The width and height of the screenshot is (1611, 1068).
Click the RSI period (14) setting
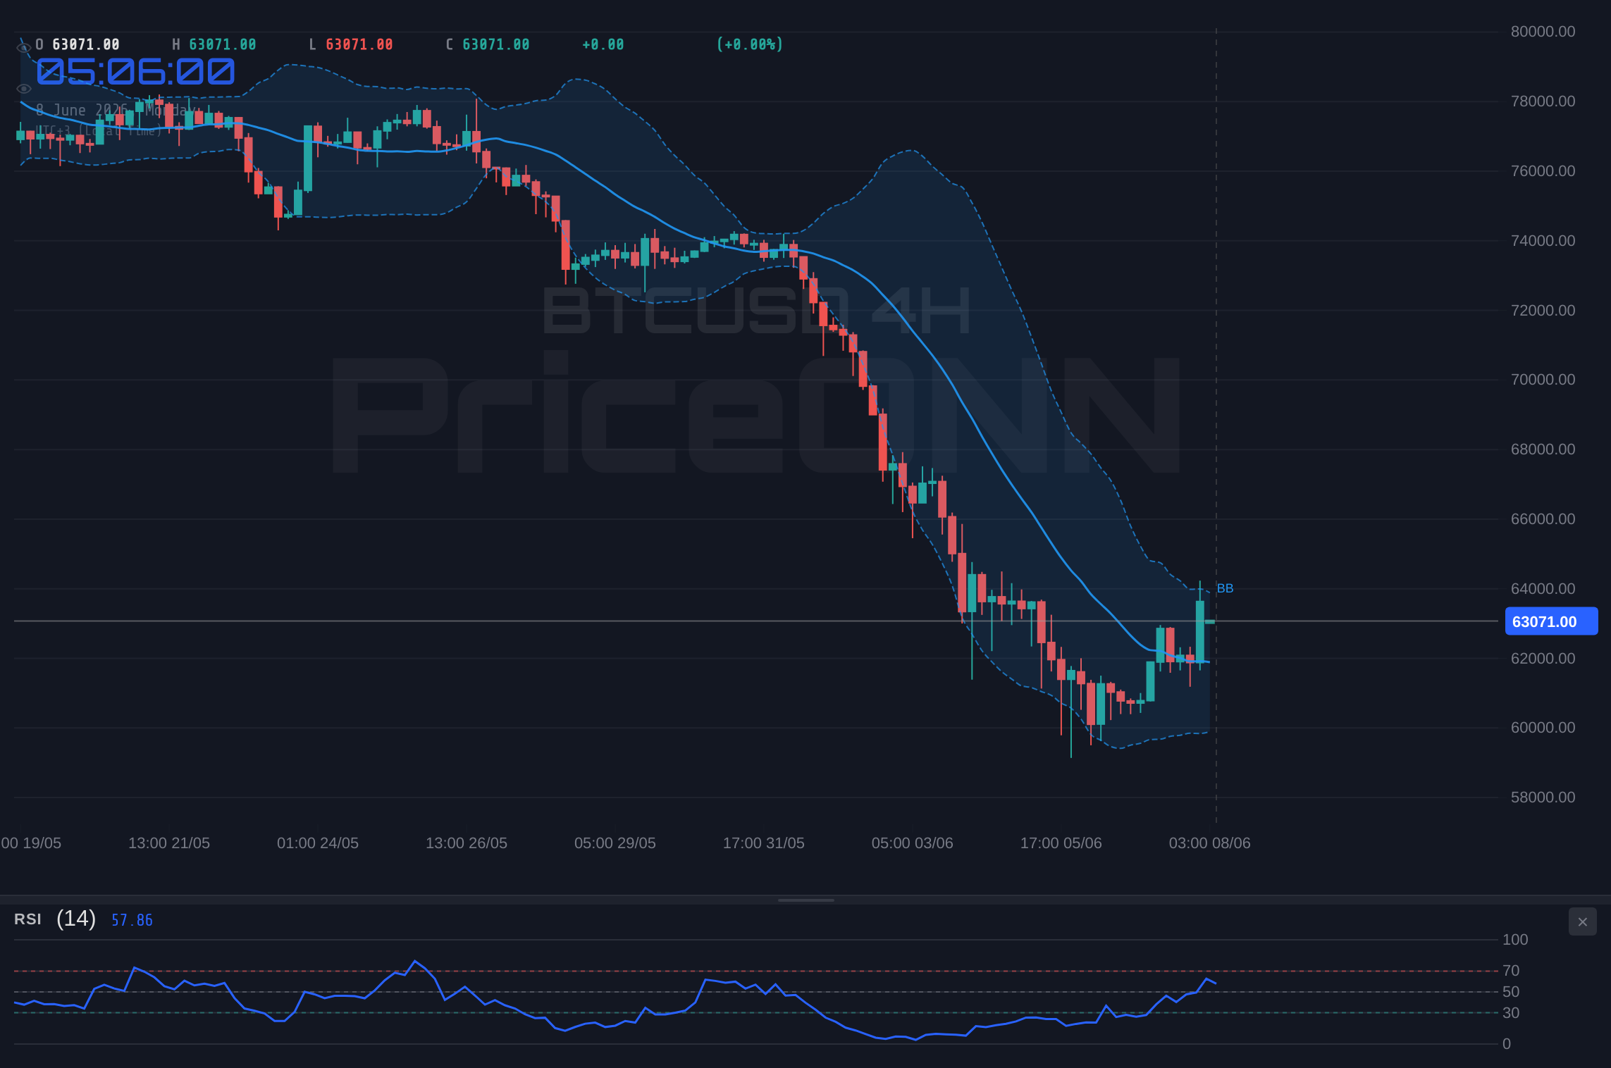click(x=76, y=919)
